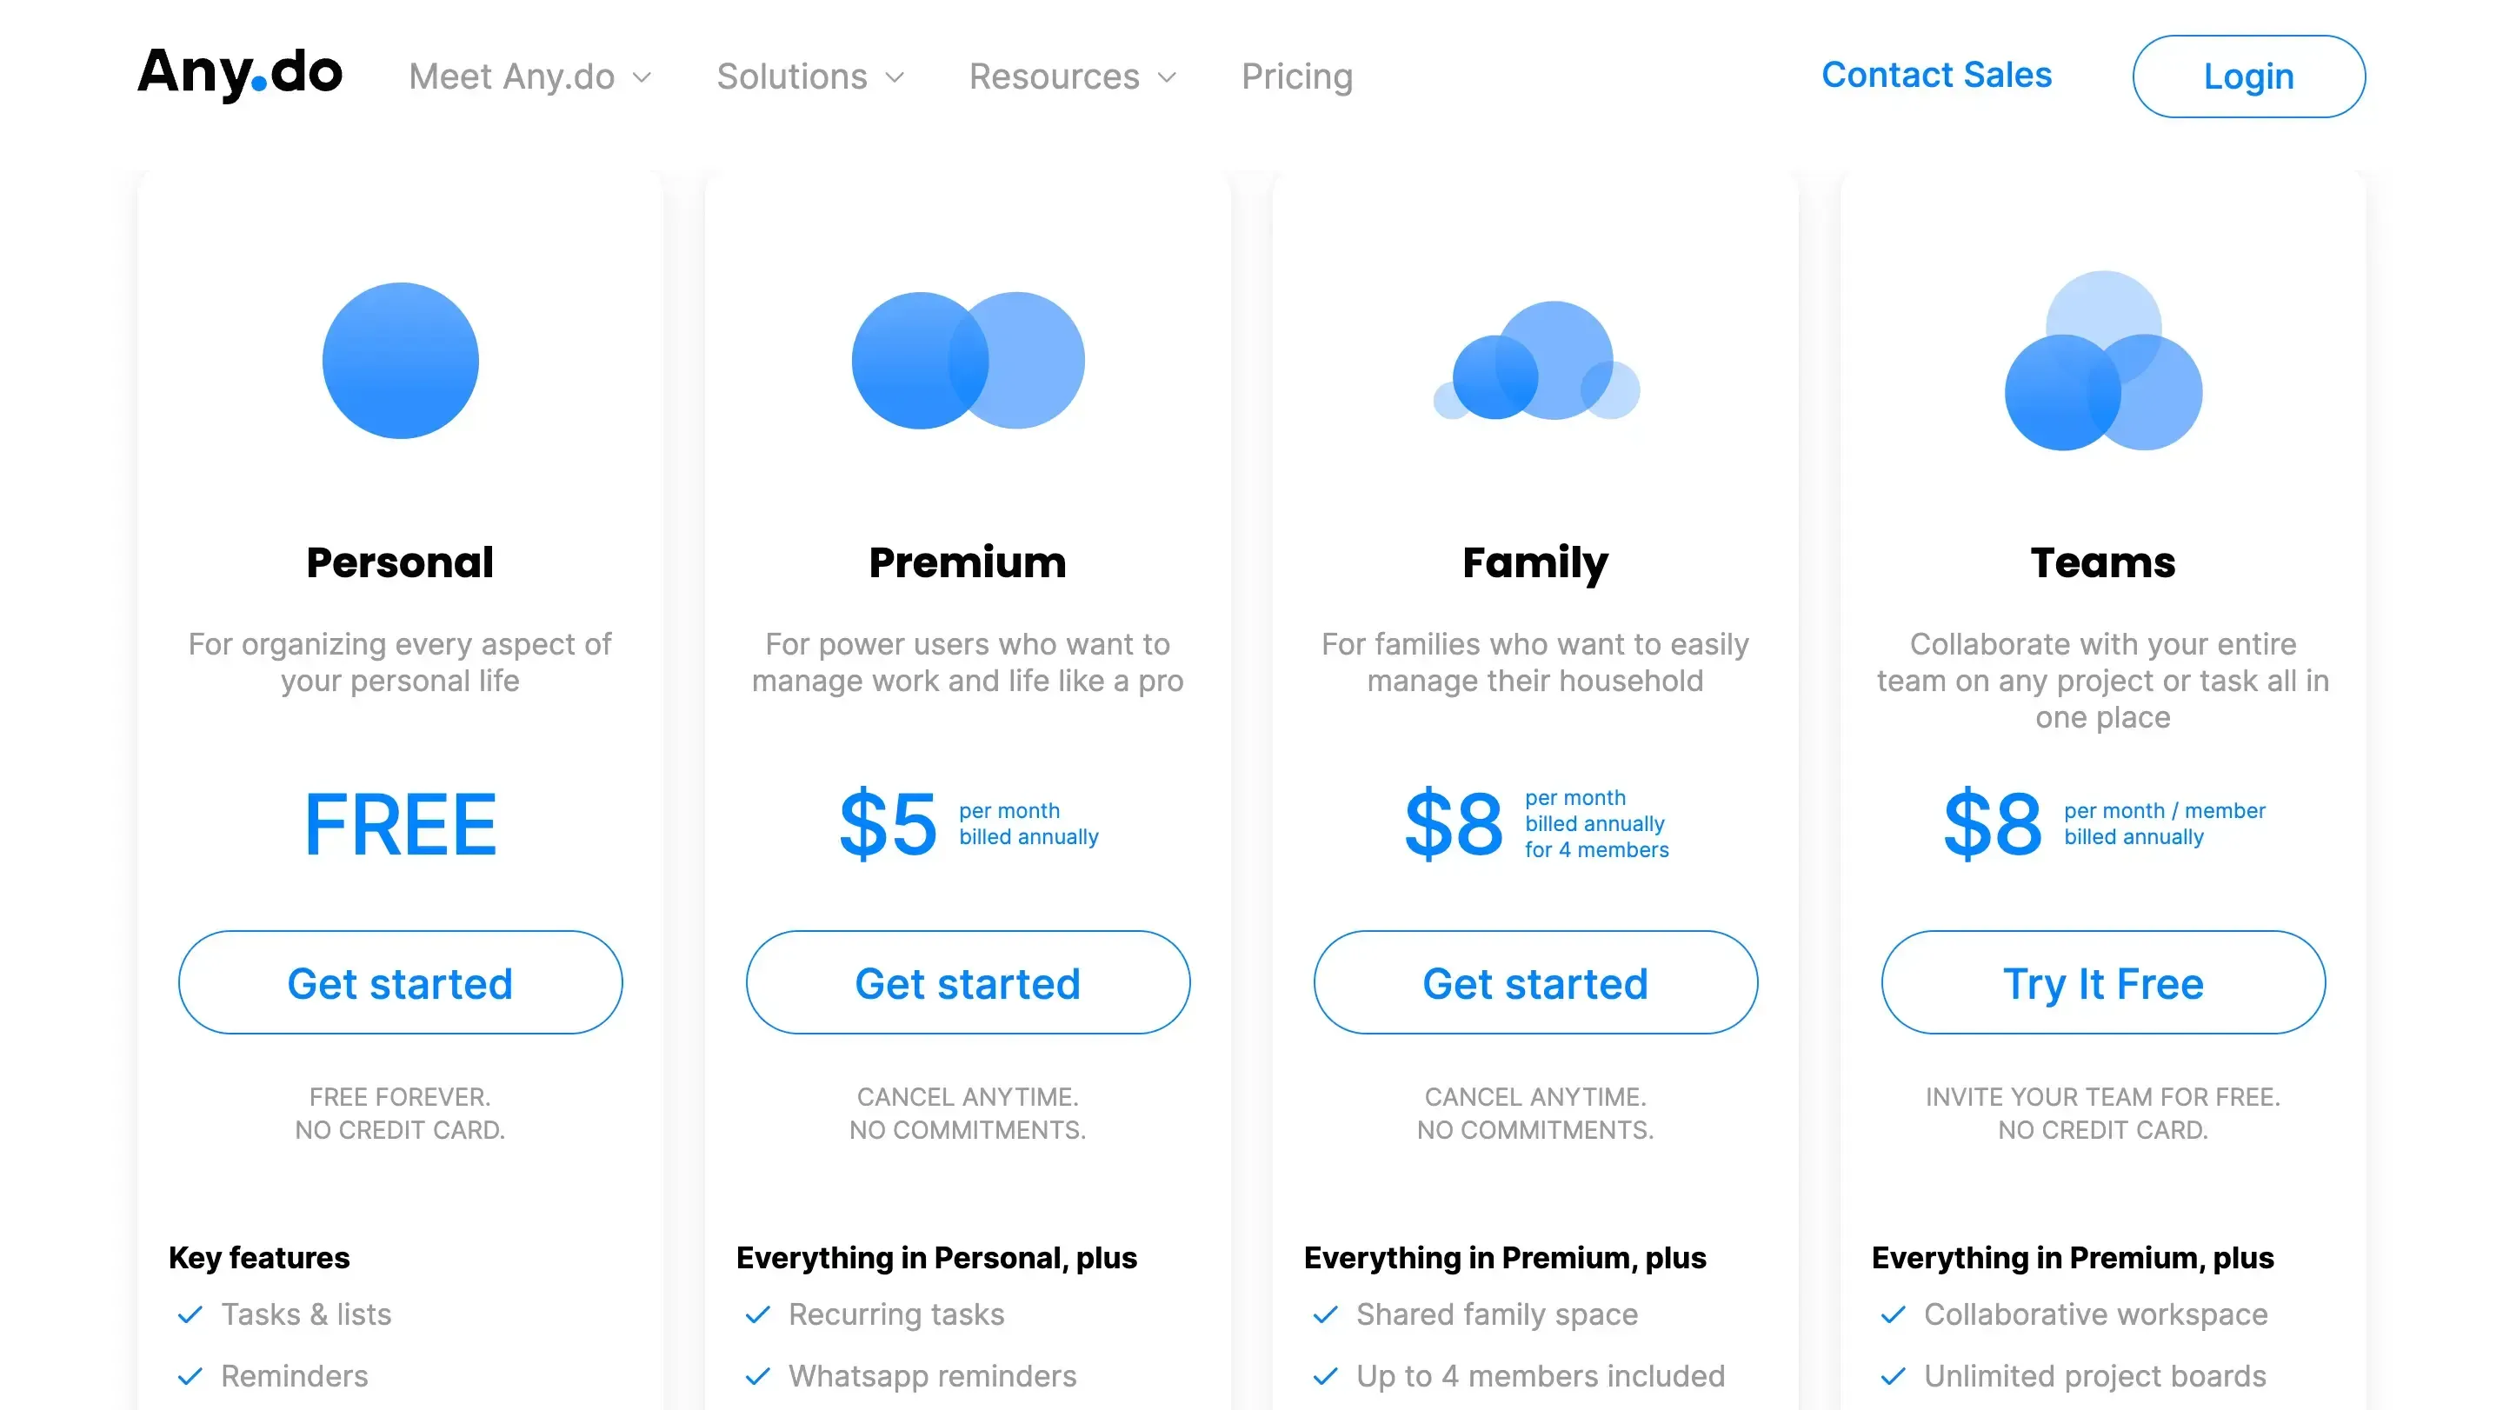Click Get started under the Premium plan
Viewport: 2503px width, 1410px height.
click(967, 982)
